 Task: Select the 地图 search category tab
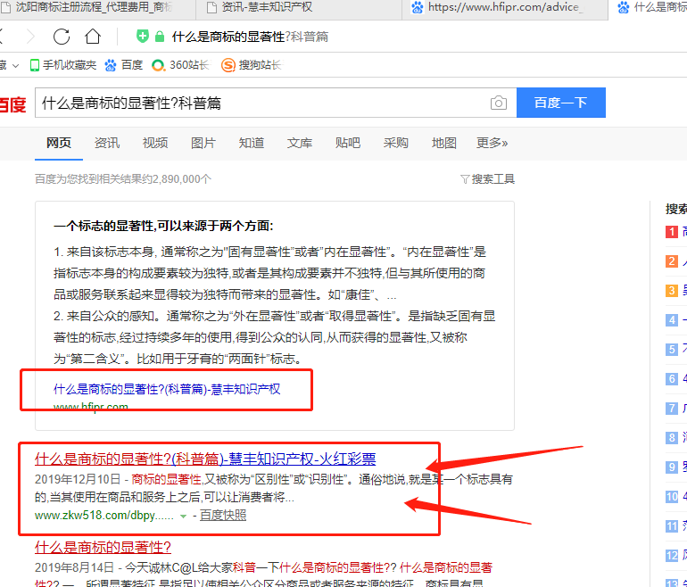pyautogui.click(x=443, y=143)
